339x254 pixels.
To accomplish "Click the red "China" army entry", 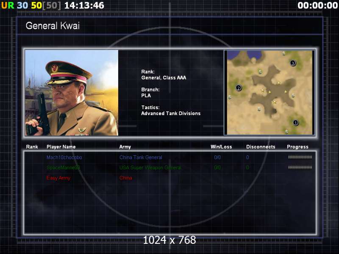I will tap(125, 178).
